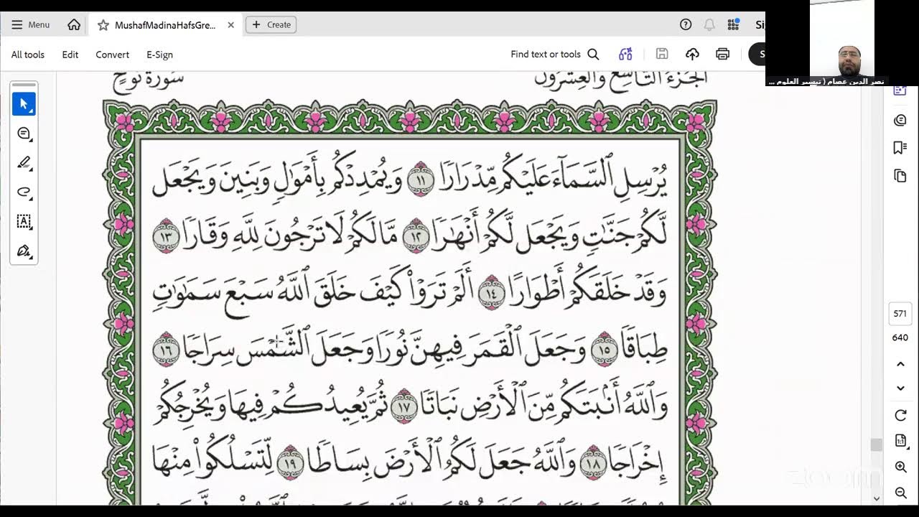The height and width of the screenshot is (517, 919).
Task: Open the page display settings icon
Action: (x=900, y=440)
